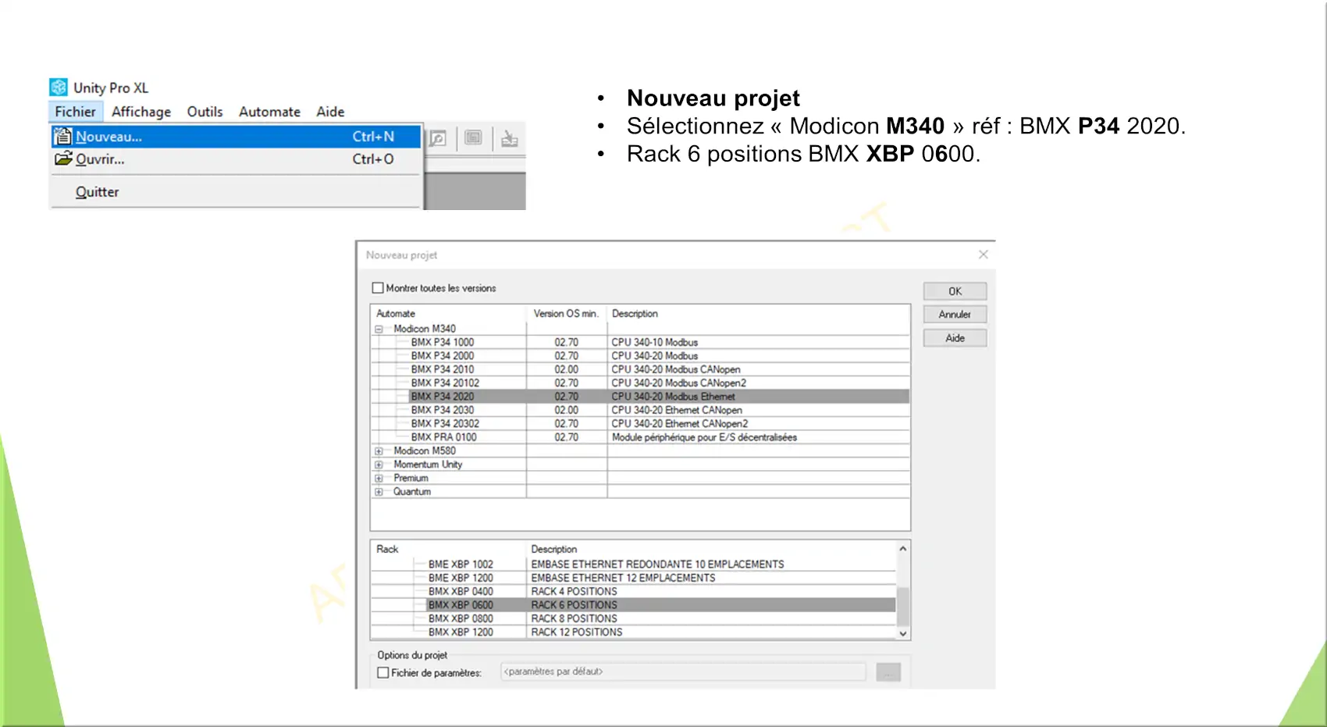The image size is (1327, 727).
Task: Open the Outils menu
Action: (x=205, y=112)
